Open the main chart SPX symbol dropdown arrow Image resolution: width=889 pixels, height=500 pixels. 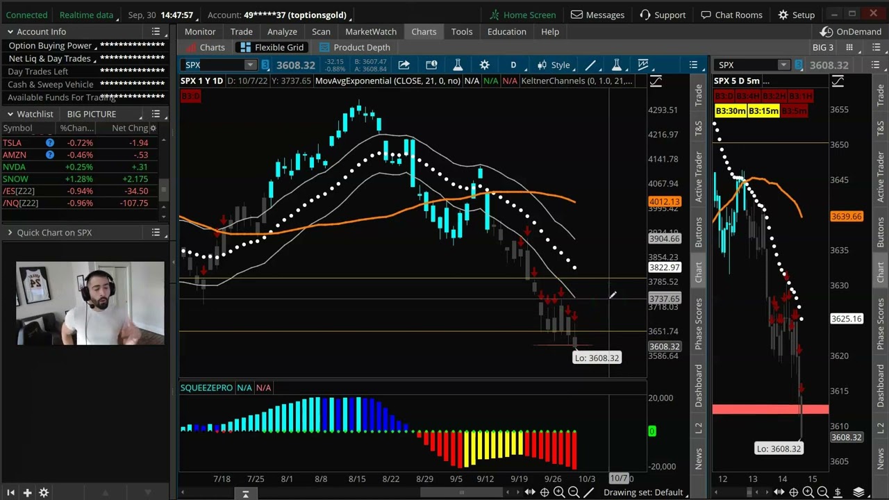250,65
